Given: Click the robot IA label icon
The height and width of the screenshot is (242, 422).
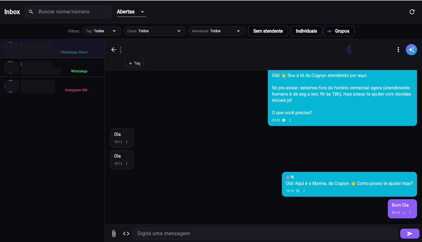Looking at the screenshot, I should coord(288,177).
